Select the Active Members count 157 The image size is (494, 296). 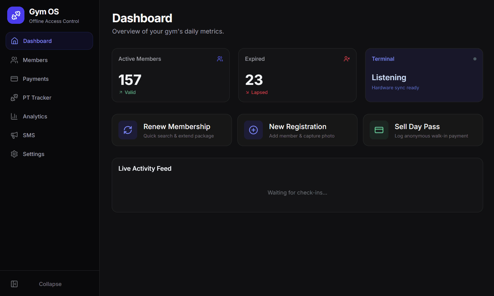[130, 80]
